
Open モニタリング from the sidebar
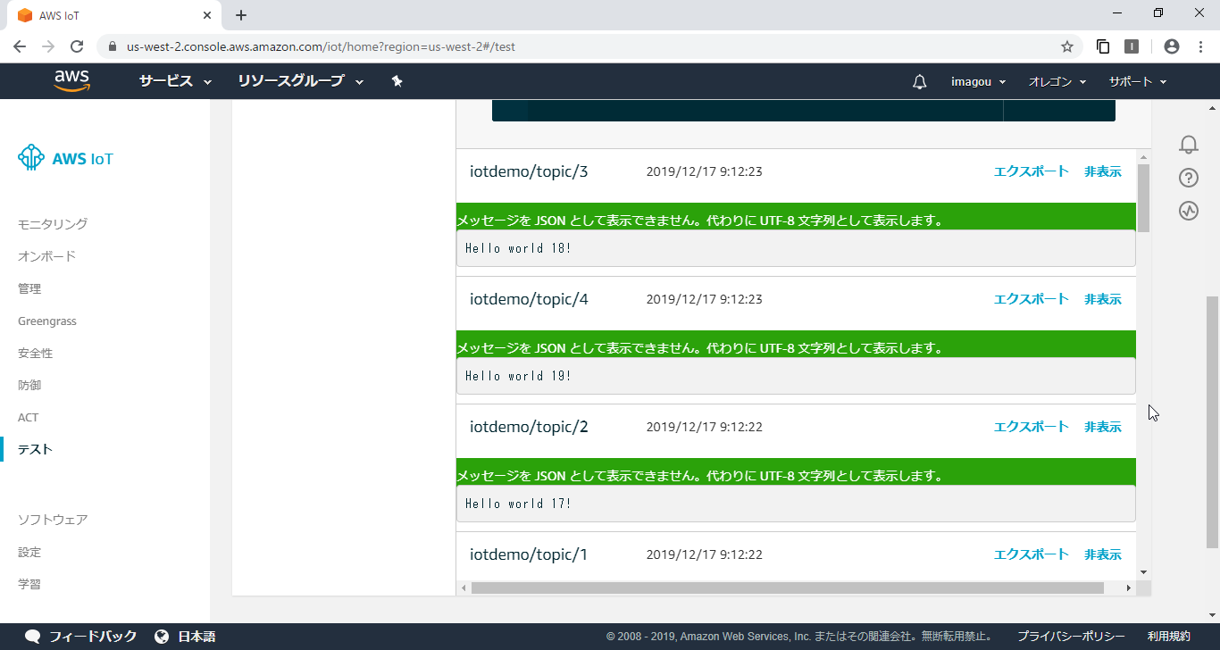click(x=51, y=223)
